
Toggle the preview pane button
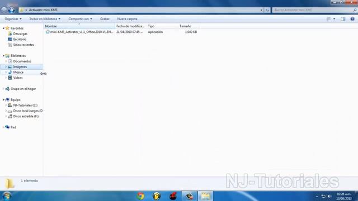tap(343, 19)
